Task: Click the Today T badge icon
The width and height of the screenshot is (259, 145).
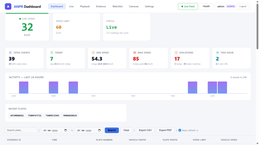Action: [x=52, y=53]
